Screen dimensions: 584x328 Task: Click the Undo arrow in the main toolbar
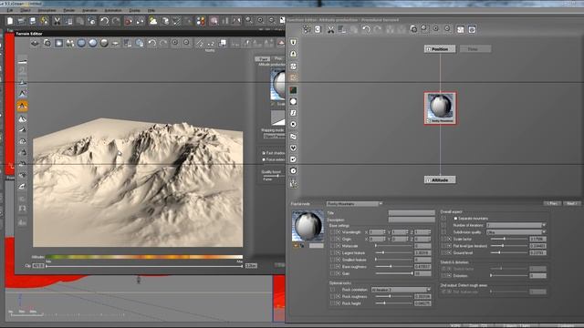[x=104, y=21]
